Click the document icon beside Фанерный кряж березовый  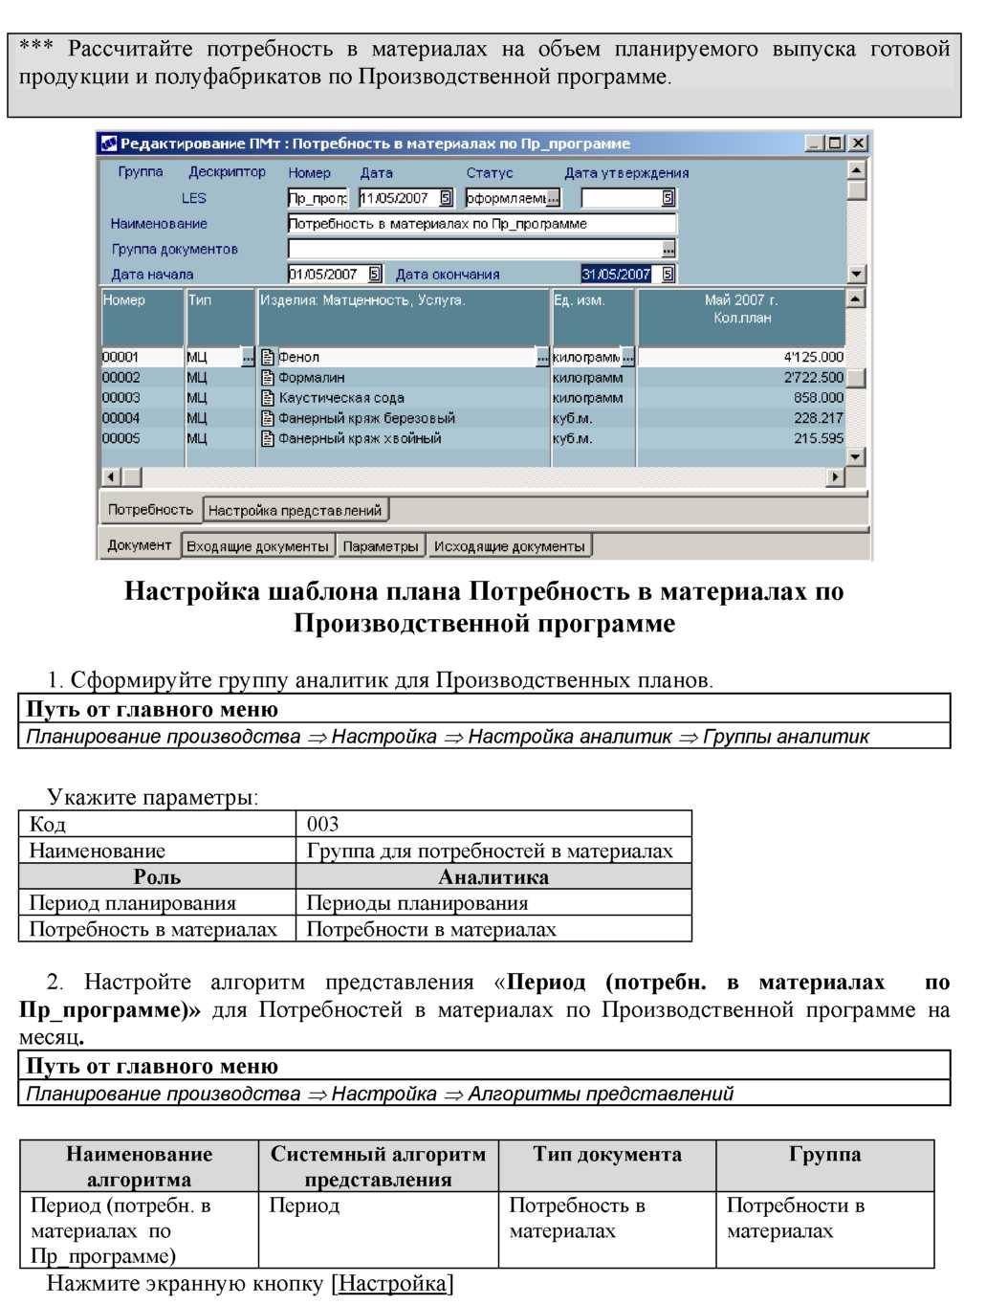pyautogui.click(x=268, y=418)
